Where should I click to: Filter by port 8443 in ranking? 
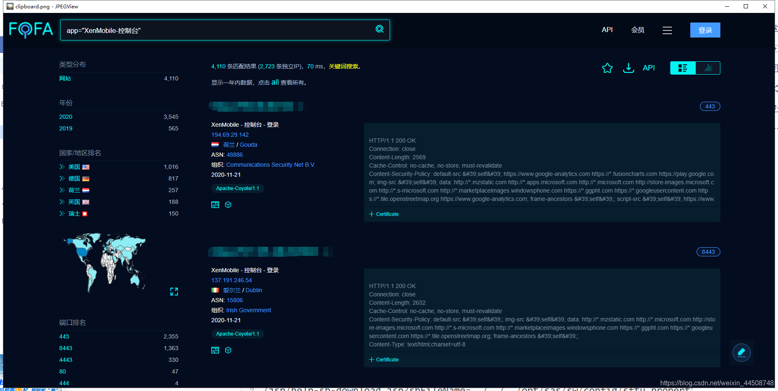click(66, 348)
